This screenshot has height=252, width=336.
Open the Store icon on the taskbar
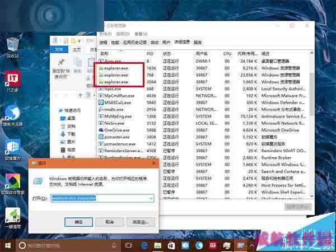pos(171,245)
